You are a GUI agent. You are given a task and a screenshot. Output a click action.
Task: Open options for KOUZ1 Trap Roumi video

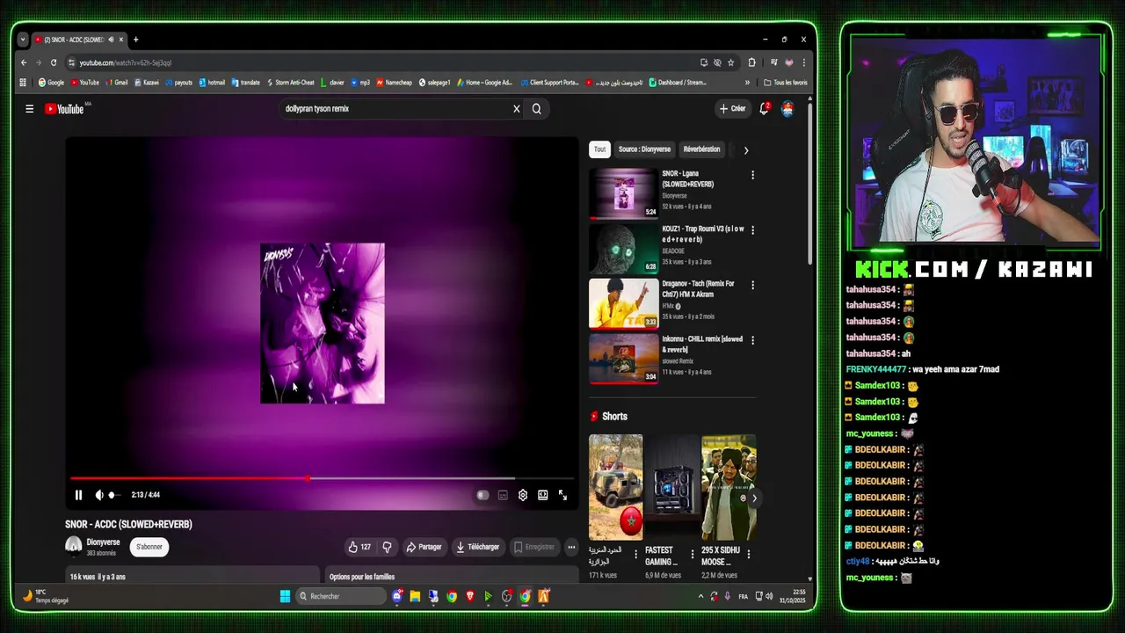tap(752, 230)
